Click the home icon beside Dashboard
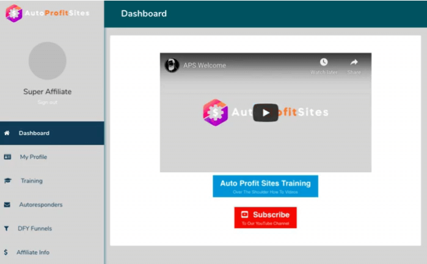Screen dimensions: 427x264 click(7, 133)
